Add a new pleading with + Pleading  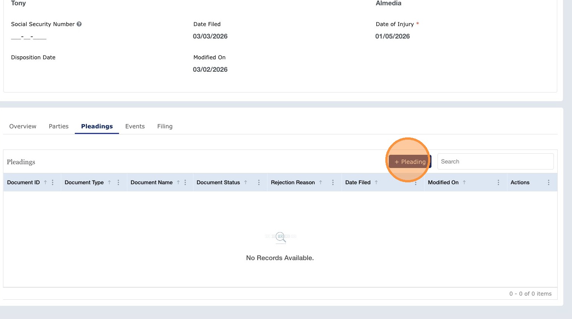click(x=410, y=162)
